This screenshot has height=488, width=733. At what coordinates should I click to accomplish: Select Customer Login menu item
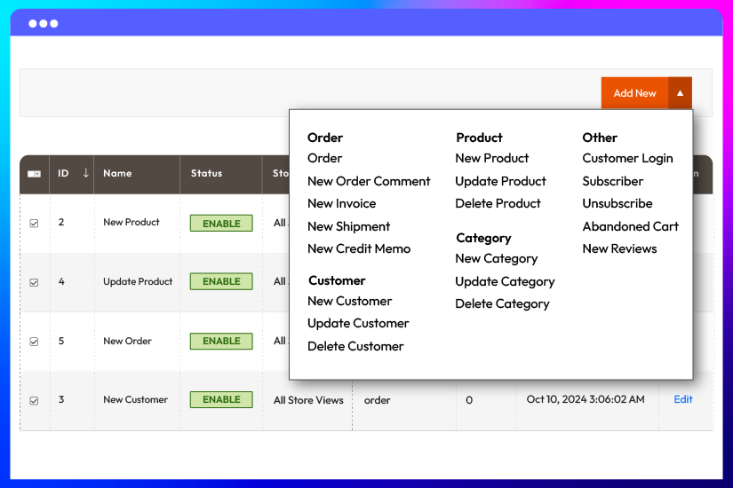[627, 158]
